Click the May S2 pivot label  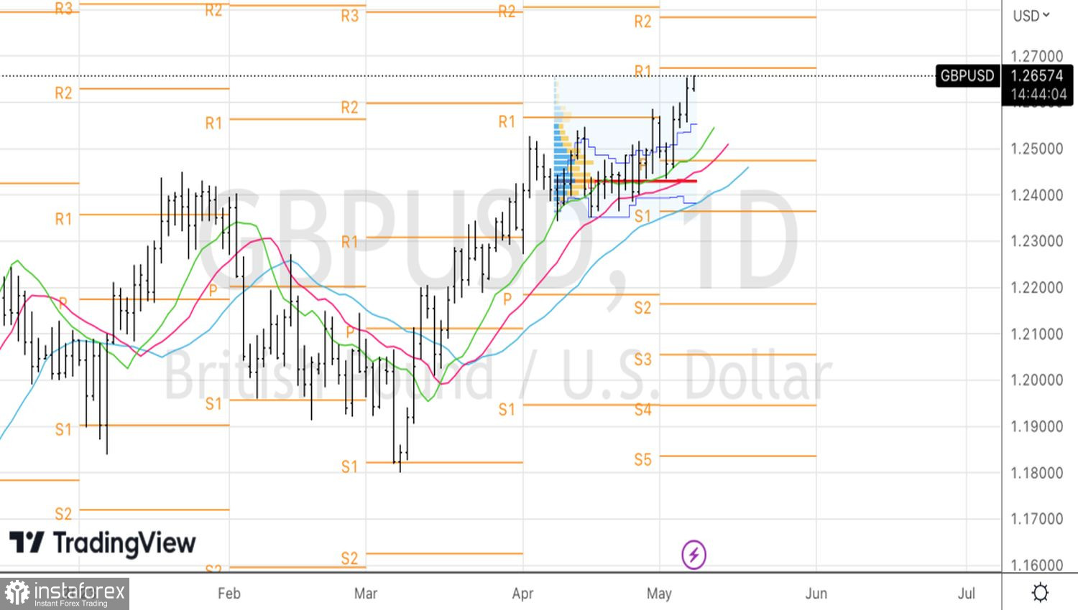click(642, 307)
